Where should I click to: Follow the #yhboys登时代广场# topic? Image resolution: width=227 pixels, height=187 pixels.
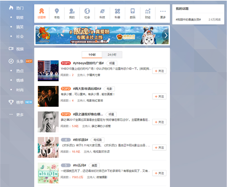[159, 71]
